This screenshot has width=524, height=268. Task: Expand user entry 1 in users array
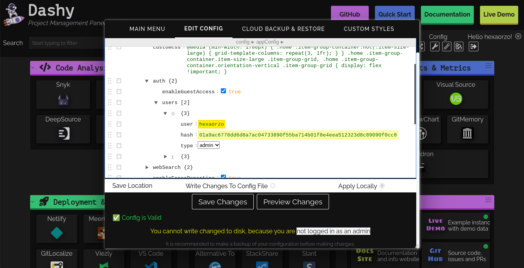[x=166, y=156]
